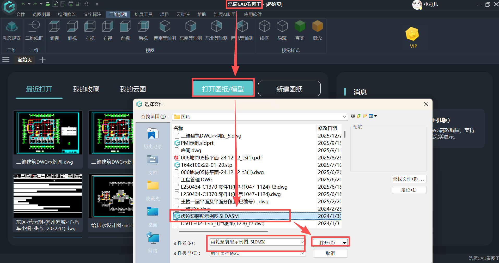Switch to 仰视 bottom view
This screenshot has width=499, height=263.
point(72,31)
